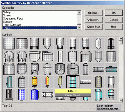The image size is (125, 112).
Task: Click the Categories list up arrow
Action: pos(79,13)
